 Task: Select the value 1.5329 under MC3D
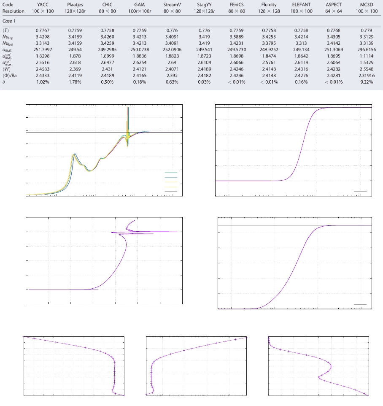(x=367, y=62)
